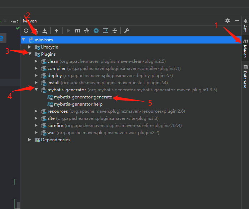Click the mimissm Maven project icon
Image resolution: width=249 pixels, height=209 pixels.
[x=31, y=40]
